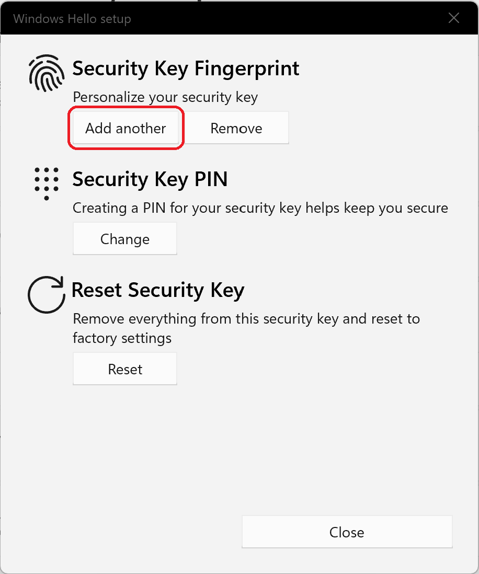Click the 'Creating a PIN' description text
Image resolution: width=479 pixels, height=574 pixels.
point(260,208)
